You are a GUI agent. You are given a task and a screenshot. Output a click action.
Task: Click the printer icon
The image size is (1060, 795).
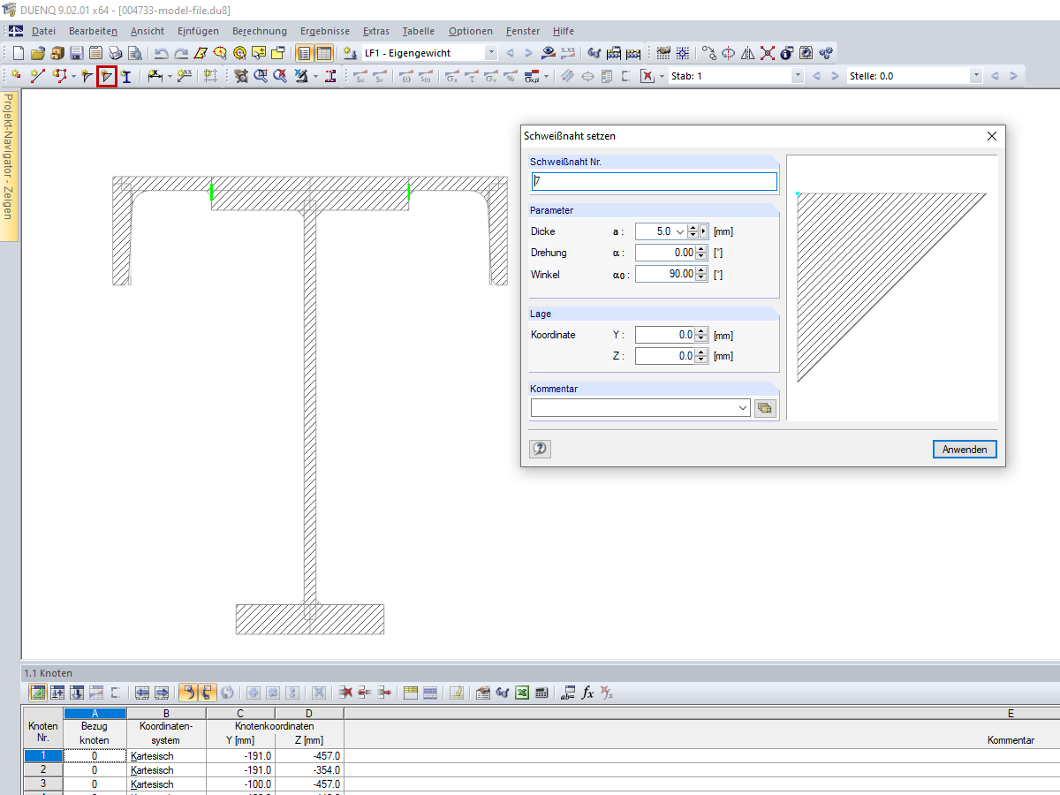[x=116, y=53]
